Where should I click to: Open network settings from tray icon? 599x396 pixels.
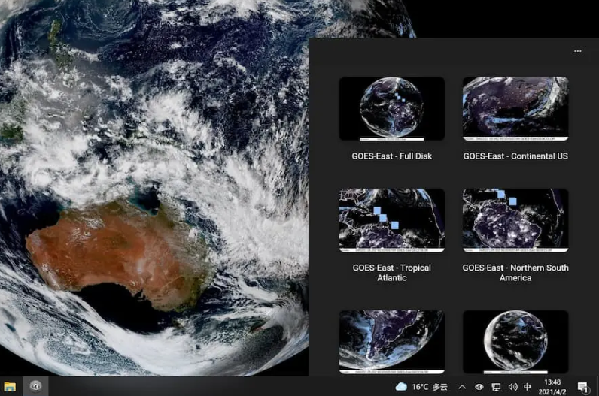pyautogui.click(x=496, y=386)
